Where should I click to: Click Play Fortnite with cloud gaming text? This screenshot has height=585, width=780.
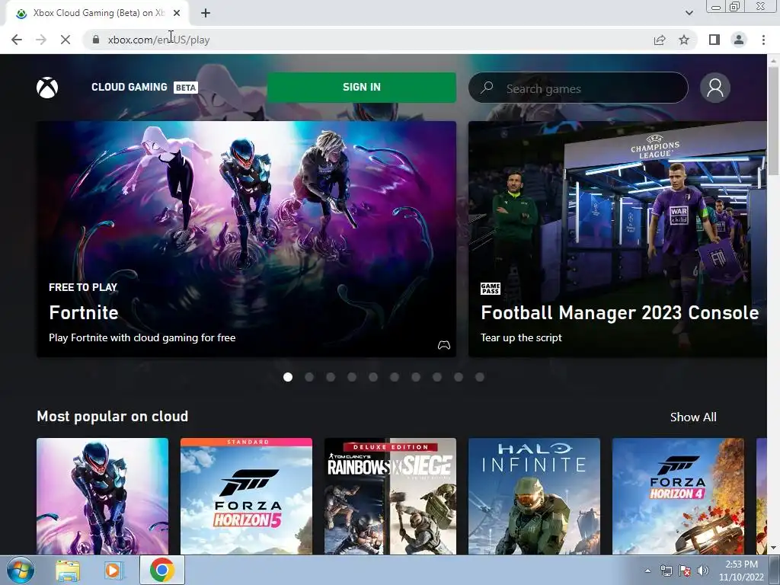tap(142, 337)
